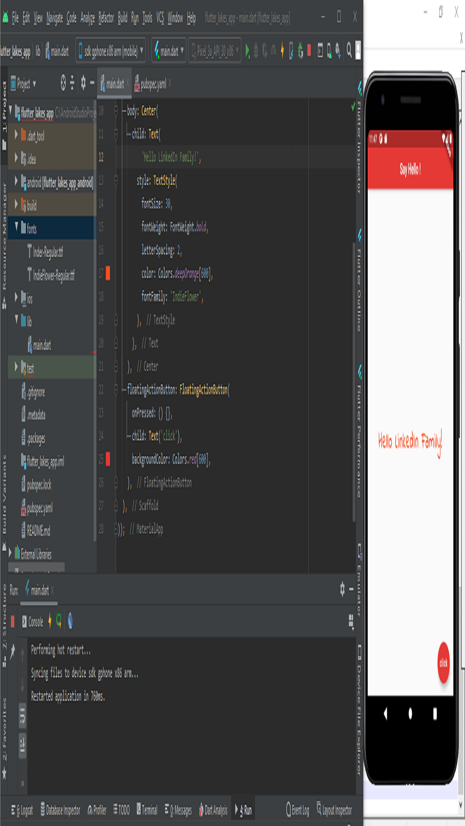The height and width of the screenshot is (826, 465).
Task: Open the Event Log
Action: pyautogui.click(x=298, y=811)
